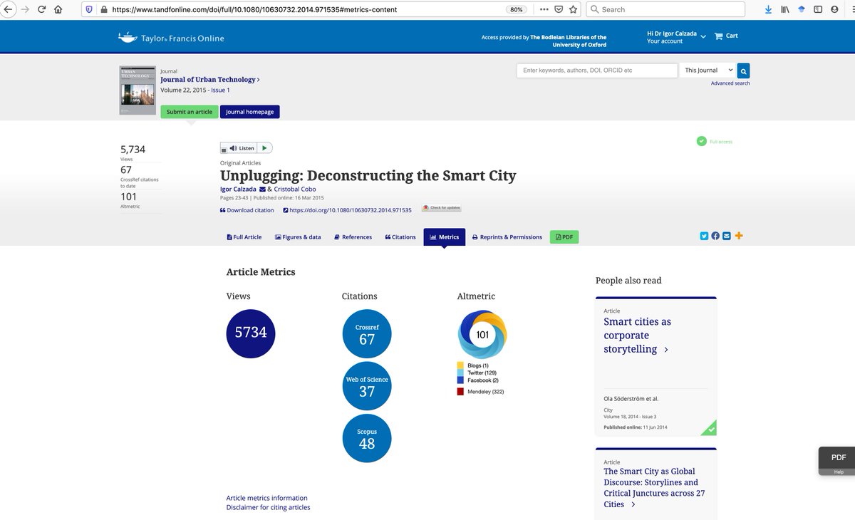
Task: Open The Smart City as Global Discourse article
Action: pyautogui.click(x=654, y=487)
